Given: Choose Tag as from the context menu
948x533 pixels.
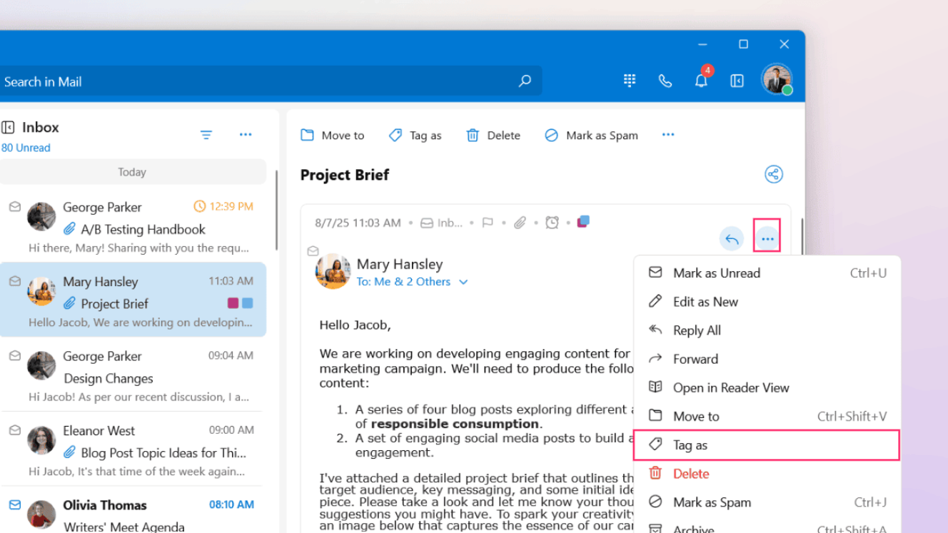Looking at the screenshot, I should 767,445.
